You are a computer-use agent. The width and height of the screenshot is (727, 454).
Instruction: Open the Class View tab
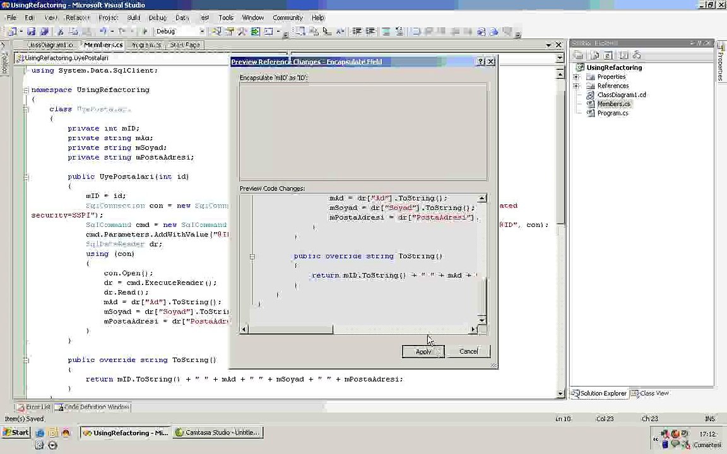(x=649, y=393)
